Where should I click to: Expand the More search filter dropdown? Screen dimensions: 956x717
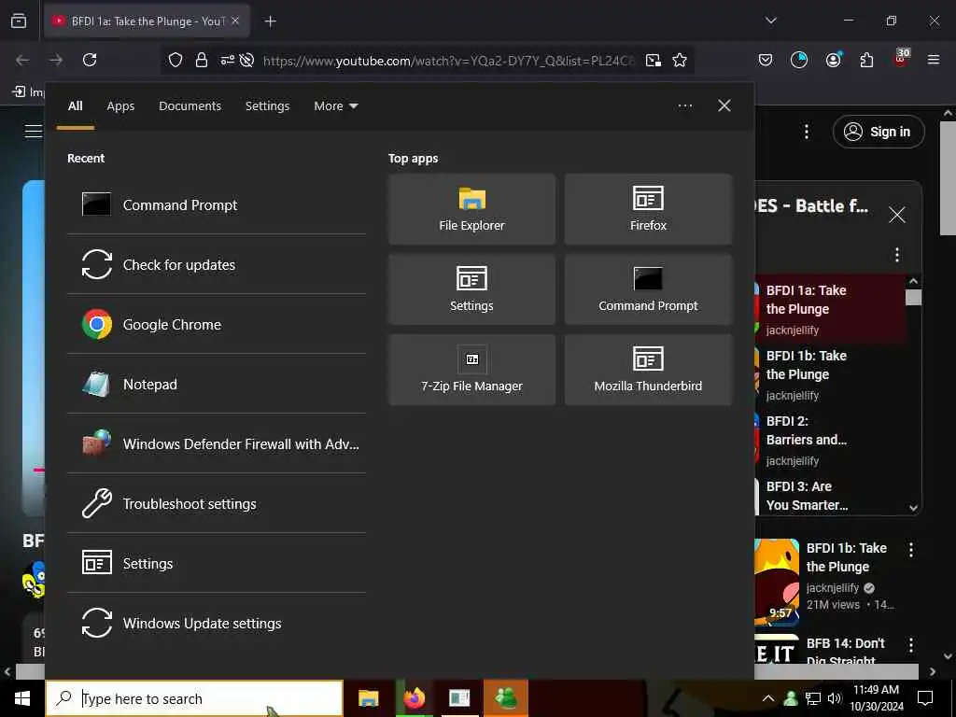coord(336,106)
